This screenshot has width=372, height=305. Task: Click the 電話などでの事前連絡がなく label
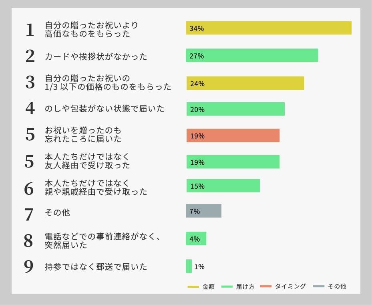point(103,236)
